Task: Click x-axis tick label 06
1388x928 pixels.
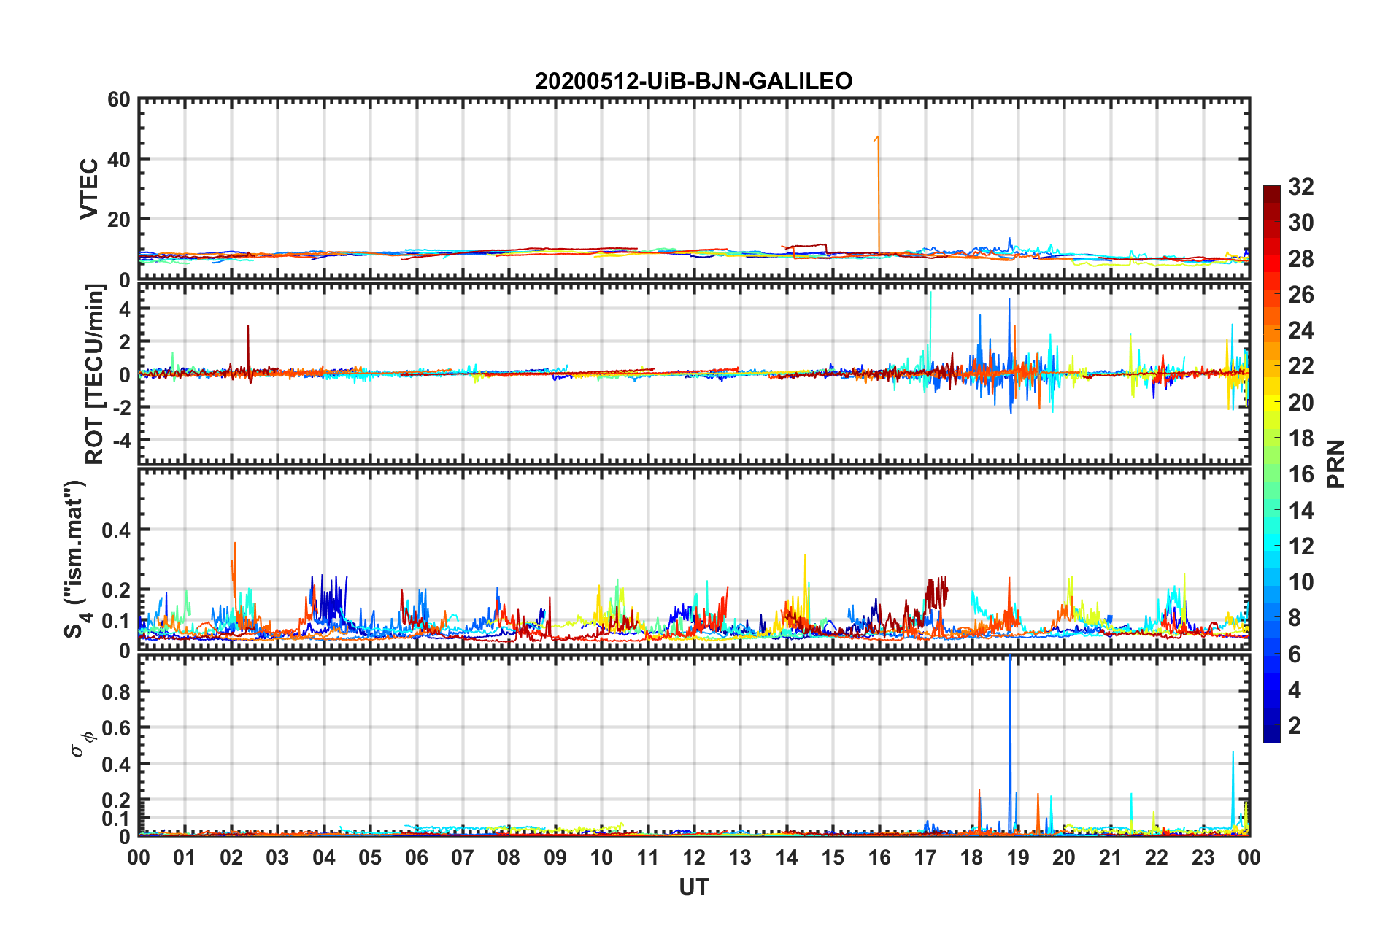Action: point(416,857)
